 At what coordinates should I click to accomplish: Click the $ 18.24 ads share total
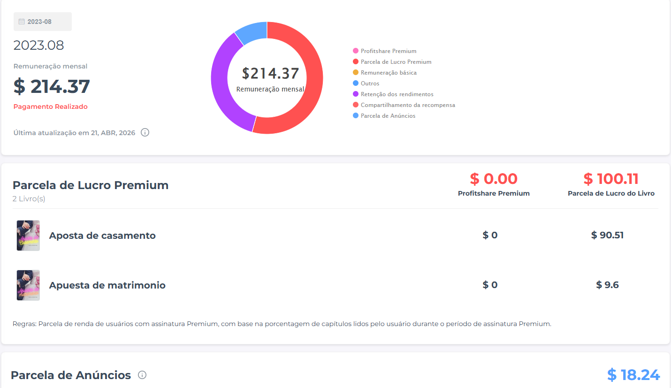(633, 375)
